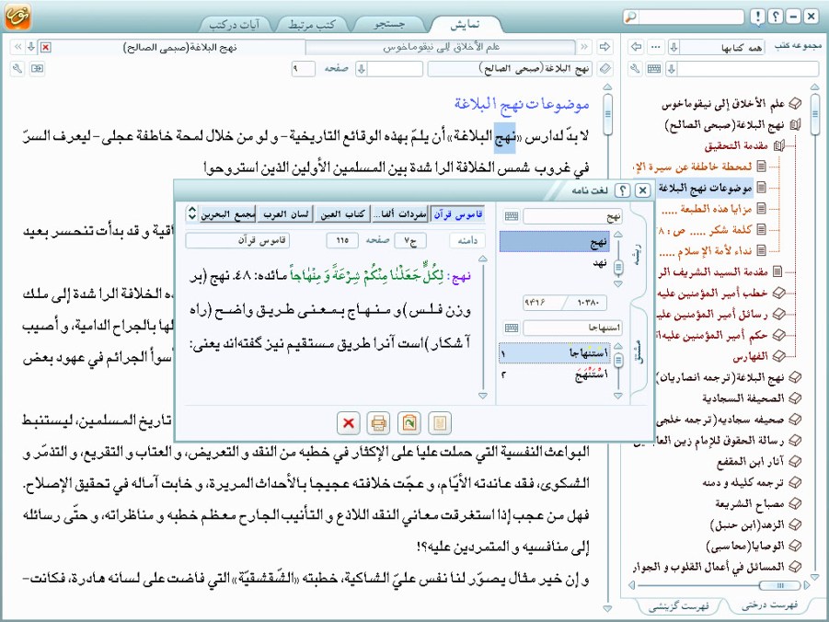Print the dictionary entry with printer icon
This screenshot has height=622, width=829.
point(378,423)
